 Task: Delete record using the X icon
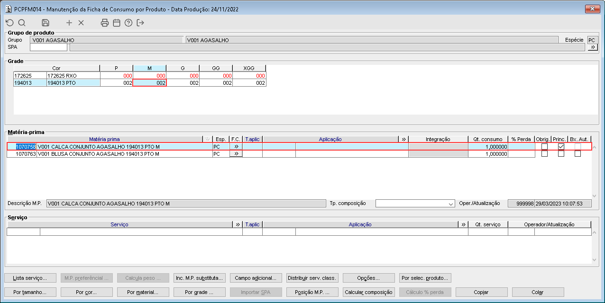(x=81, y=23)
